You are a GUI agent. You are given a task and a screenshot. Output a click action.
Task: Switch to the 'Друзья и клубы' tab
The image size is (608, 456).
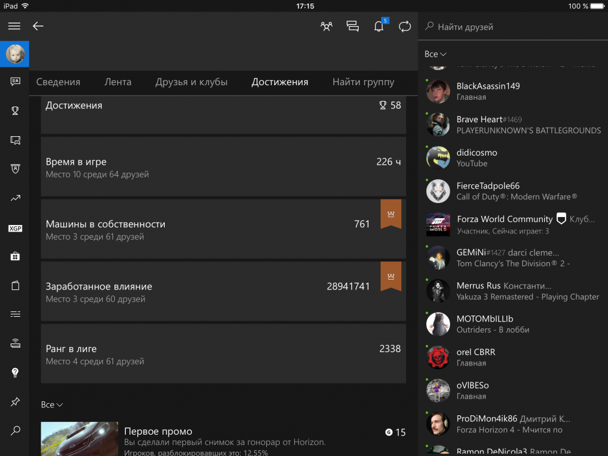(192, 82)
